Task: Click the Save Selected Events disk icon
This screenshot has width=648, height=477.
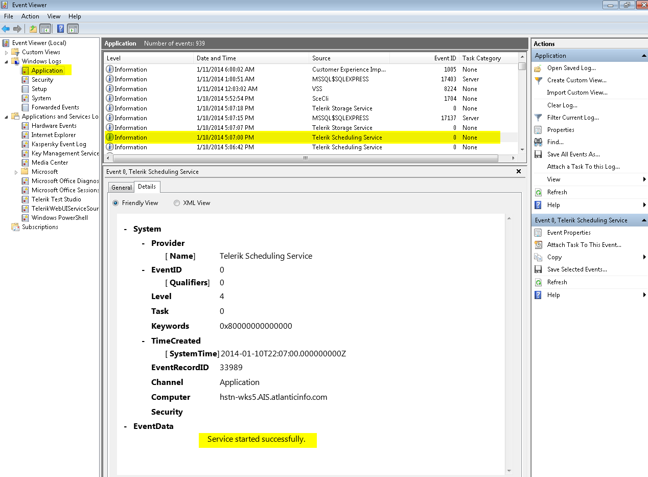Action: click(538, 269)
